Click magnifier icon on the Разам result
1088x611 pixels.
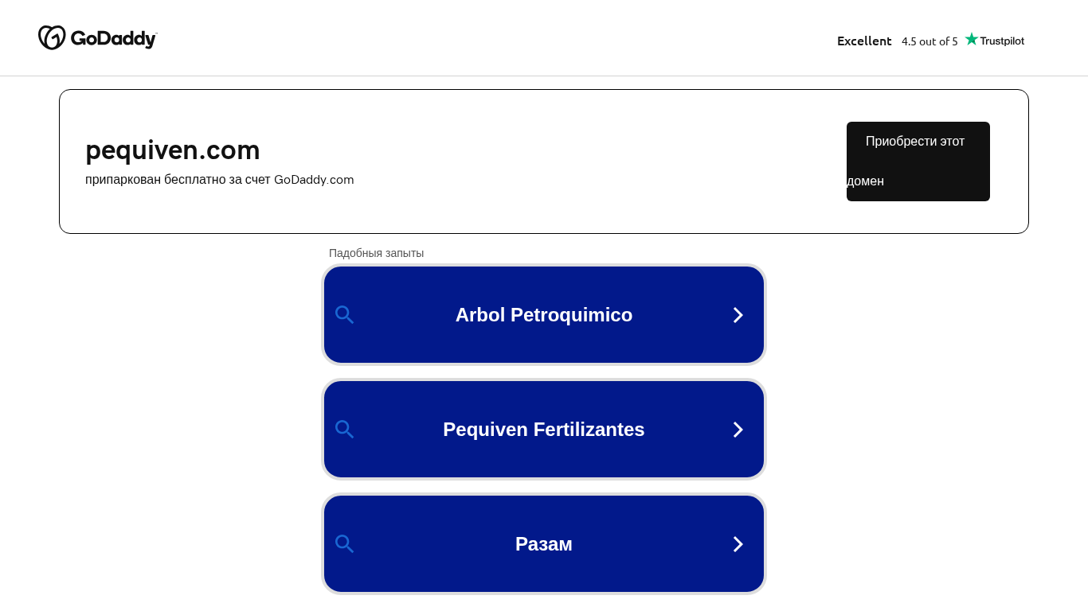pyautogui.click(x=344, y=544)
